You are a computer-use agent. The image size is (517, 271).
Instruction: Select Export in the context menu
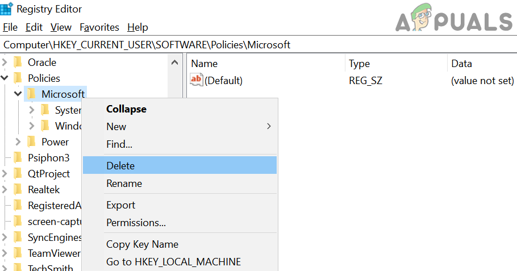pyautogui.click(x=120, y=205)
